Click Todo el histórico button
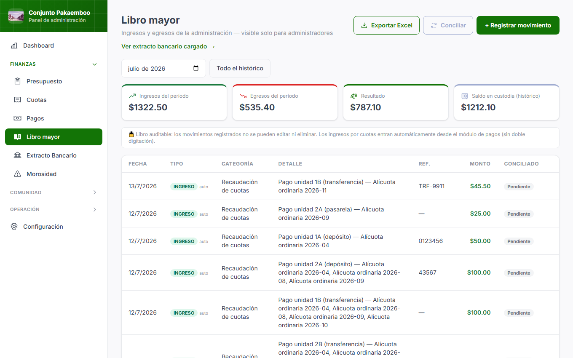The height and width of the screenshot is (358, 573). 240,68
